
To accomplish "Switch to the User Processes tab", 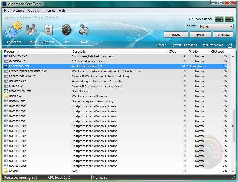I will [x=212, y=45].
